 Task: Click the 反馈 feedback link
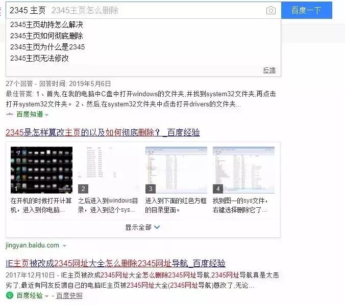pyautogui.click(x=269, y=70)
